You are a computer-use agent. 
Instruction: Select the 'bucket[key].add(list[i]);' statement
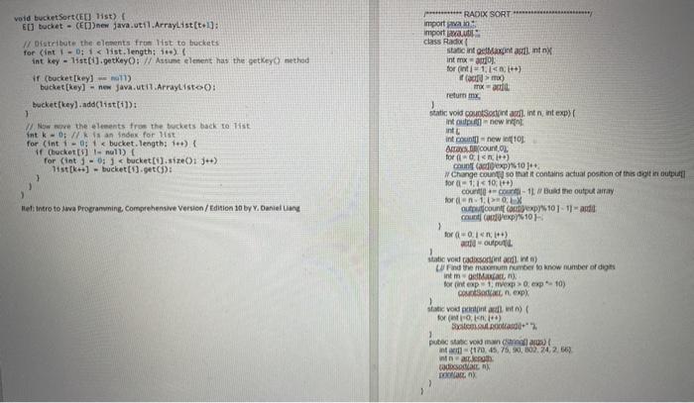pyautogui.click(x=84, y=105)
